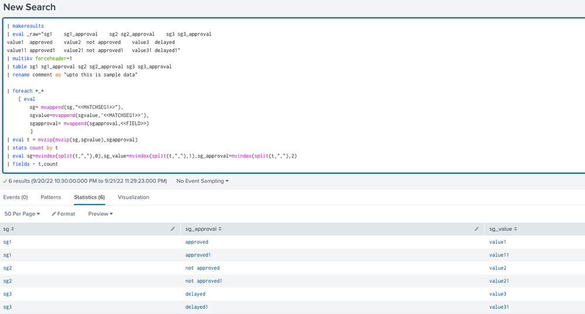Click the pencil edit icon in sg_approval header
The width and height of the screenshot is (585, 314).
click(x=477, y=229)
